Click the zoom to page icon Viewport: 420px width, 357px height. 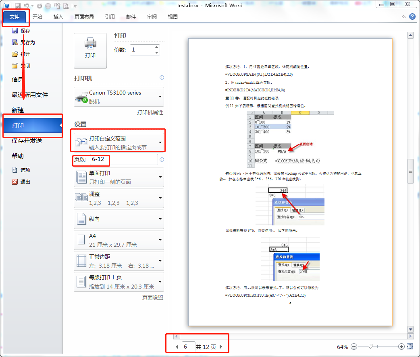point(410,347)
